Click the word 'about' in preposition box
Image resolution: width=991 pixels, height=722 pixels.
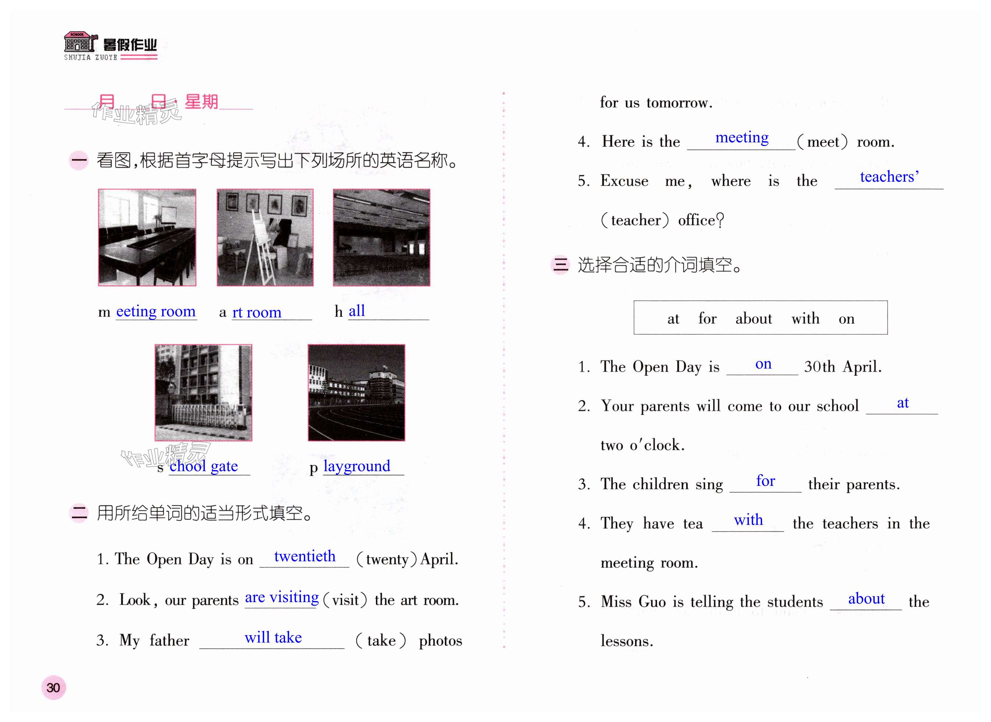[753, 319]
